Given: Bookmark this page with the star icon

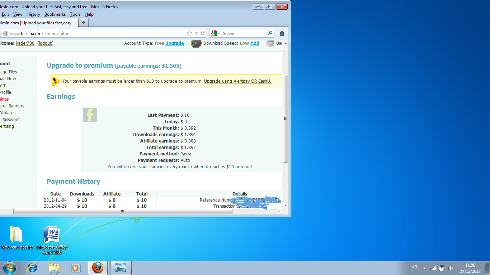Looking at the screenshot, I should coord(189,33).
